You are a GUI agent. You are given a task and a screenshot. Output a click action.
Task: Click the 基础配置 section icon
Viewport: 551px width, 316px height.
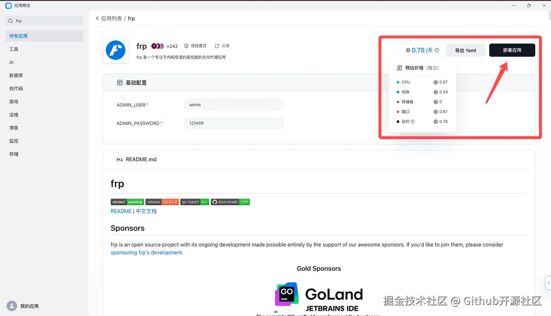(x=120, y=83)
